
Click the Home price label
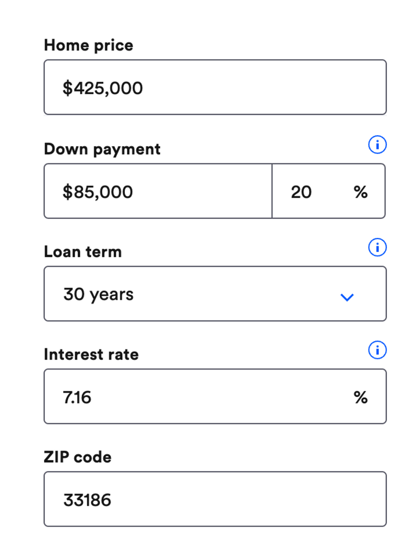89,45
